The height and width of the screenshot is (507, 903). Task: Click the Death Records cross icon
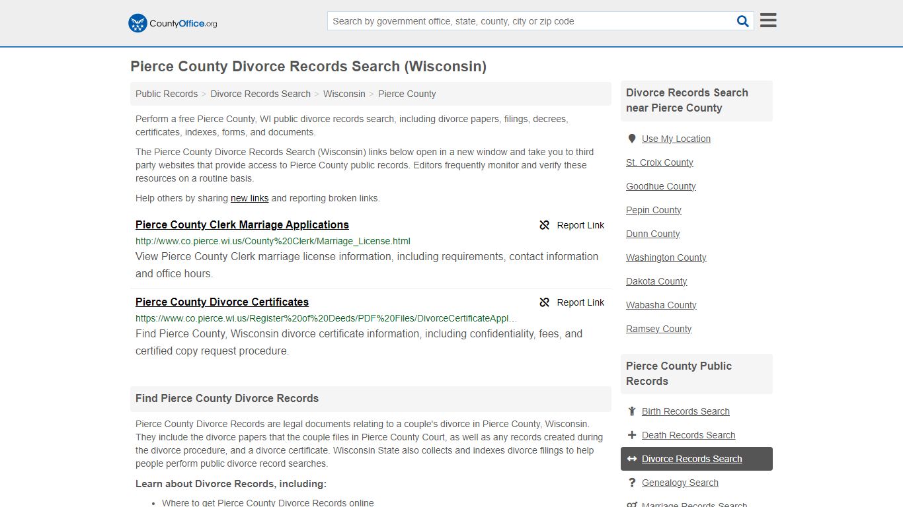click(632, 435)
